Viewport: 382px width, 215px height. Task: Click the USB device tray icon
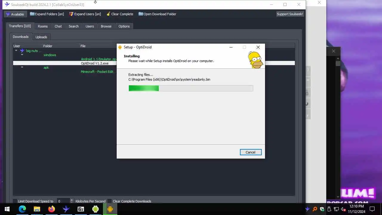point(329,209)
